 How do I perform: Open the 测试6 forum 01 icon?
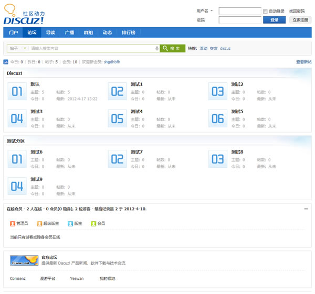17,159
